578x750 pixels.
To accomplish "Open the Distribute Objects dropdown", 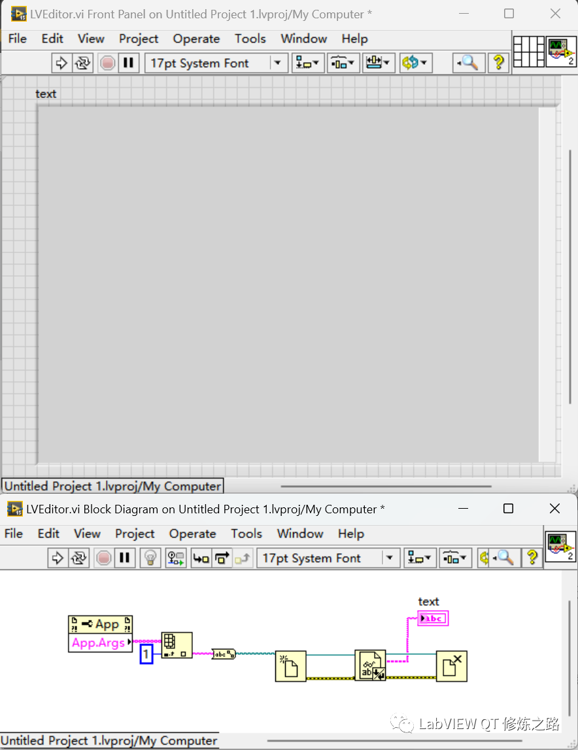I will coord(343,63).
